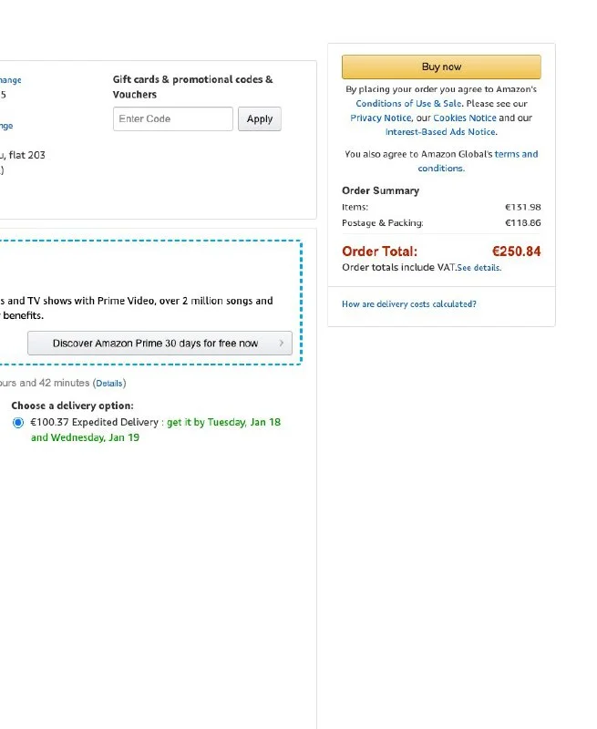597x729 pixels.
Task: Click the green Tuesday, Jan 18 delivery date text
Action: click(243, 423)
